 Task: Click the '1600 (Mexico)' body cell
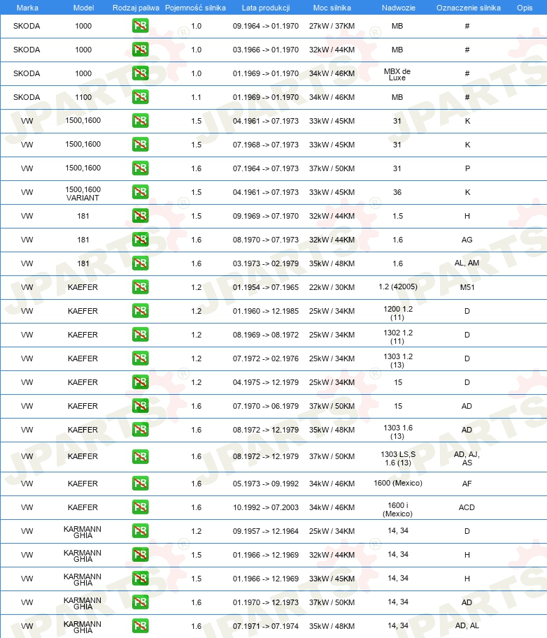pos(398,483)
